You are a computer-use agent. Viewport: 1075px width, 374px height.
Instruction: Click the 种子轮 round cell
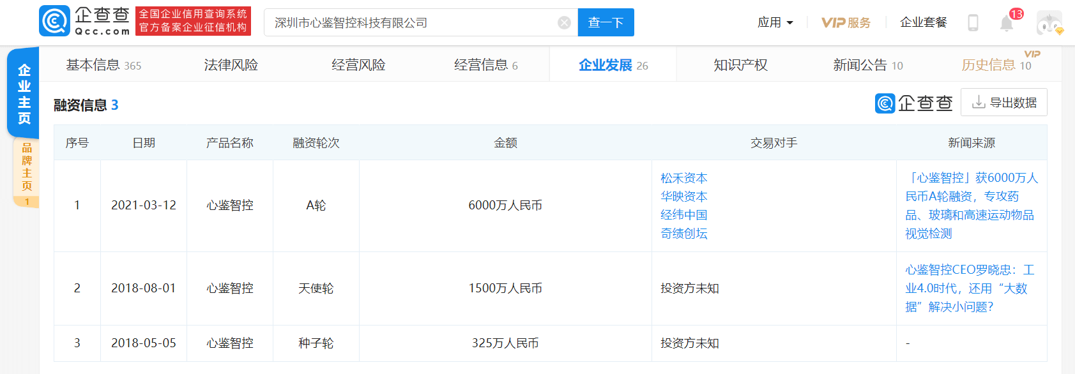[x=316, y=343]
